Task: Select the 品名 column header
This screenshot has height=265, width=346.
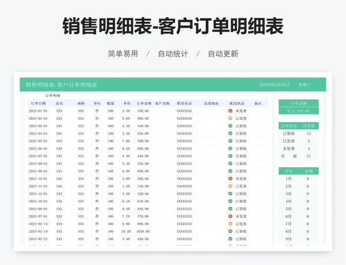Action: 59,103
